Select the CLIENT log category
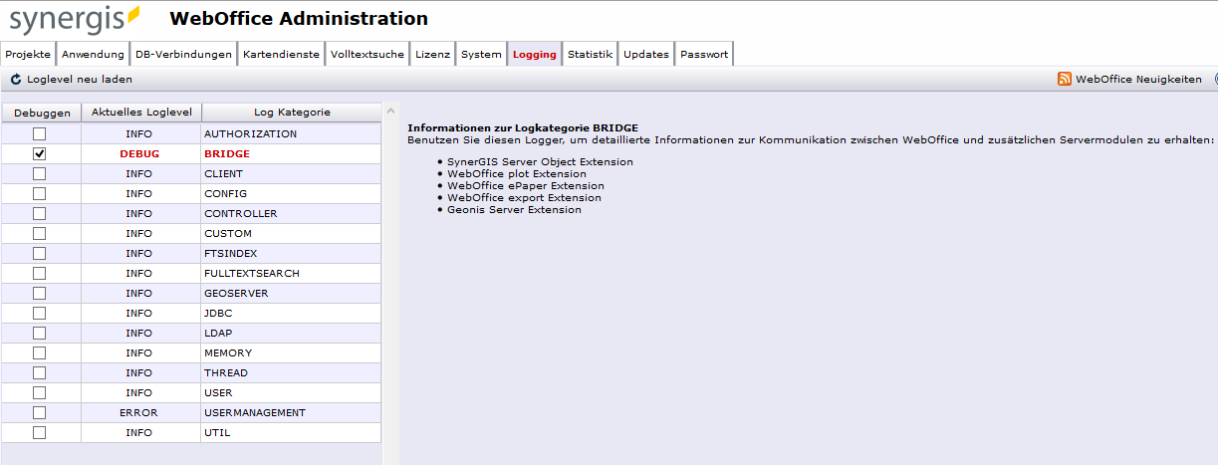Image resolution: width=1218 pixels, height=465 pixels. [224, 173]
